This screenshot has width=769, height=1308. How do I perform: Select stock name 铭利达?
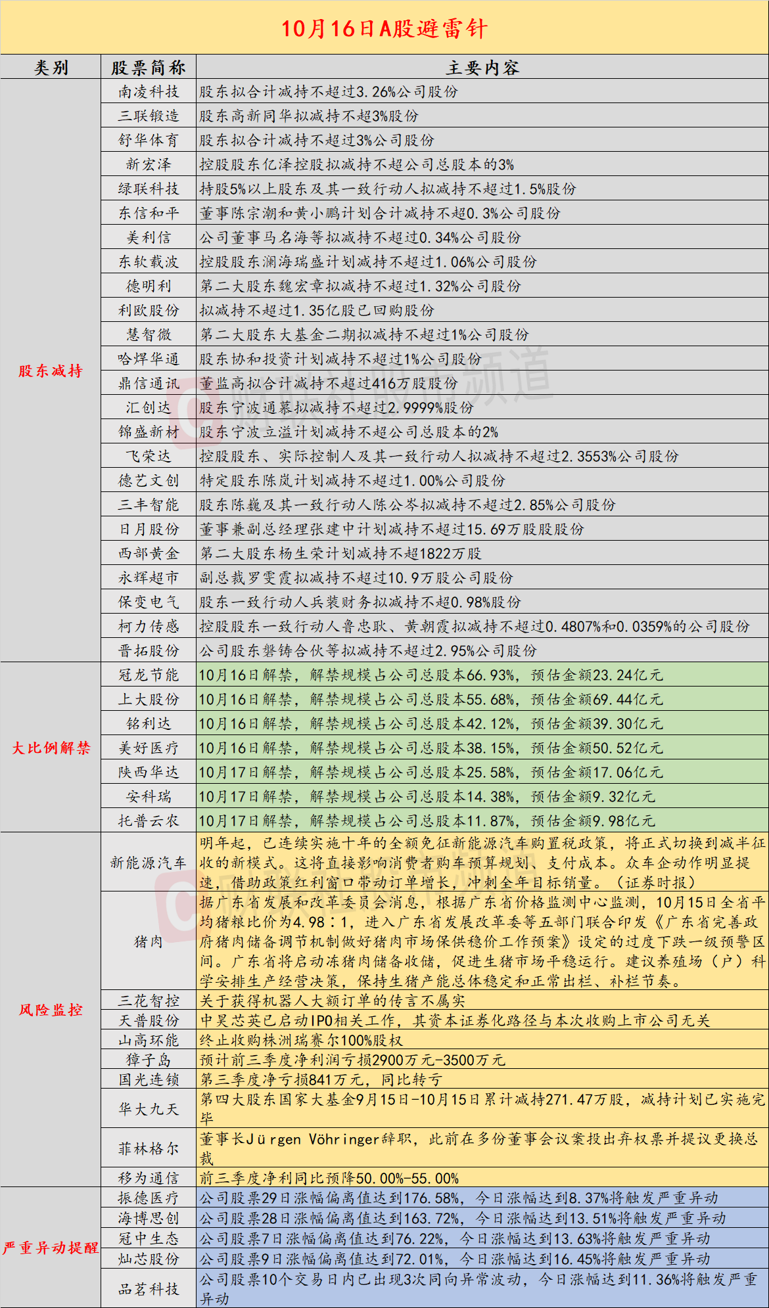(149, 723)
